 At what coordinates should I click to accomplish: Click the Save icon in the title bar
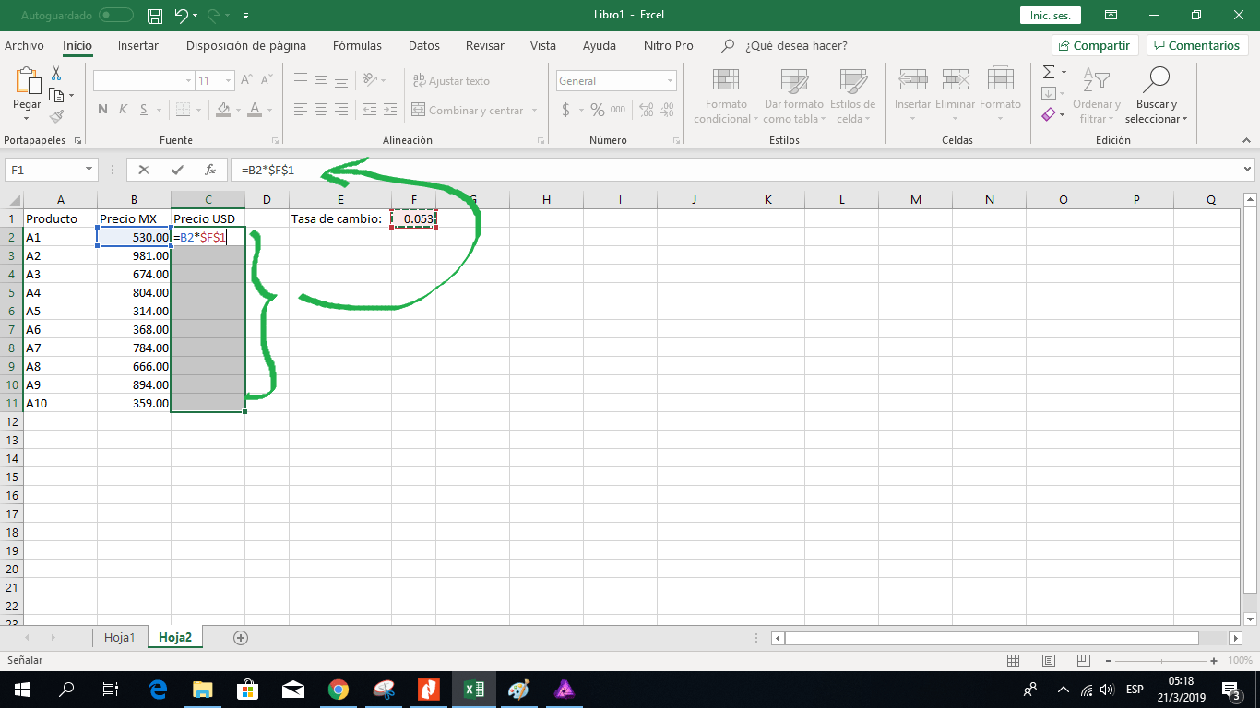(x=155, y=16)
